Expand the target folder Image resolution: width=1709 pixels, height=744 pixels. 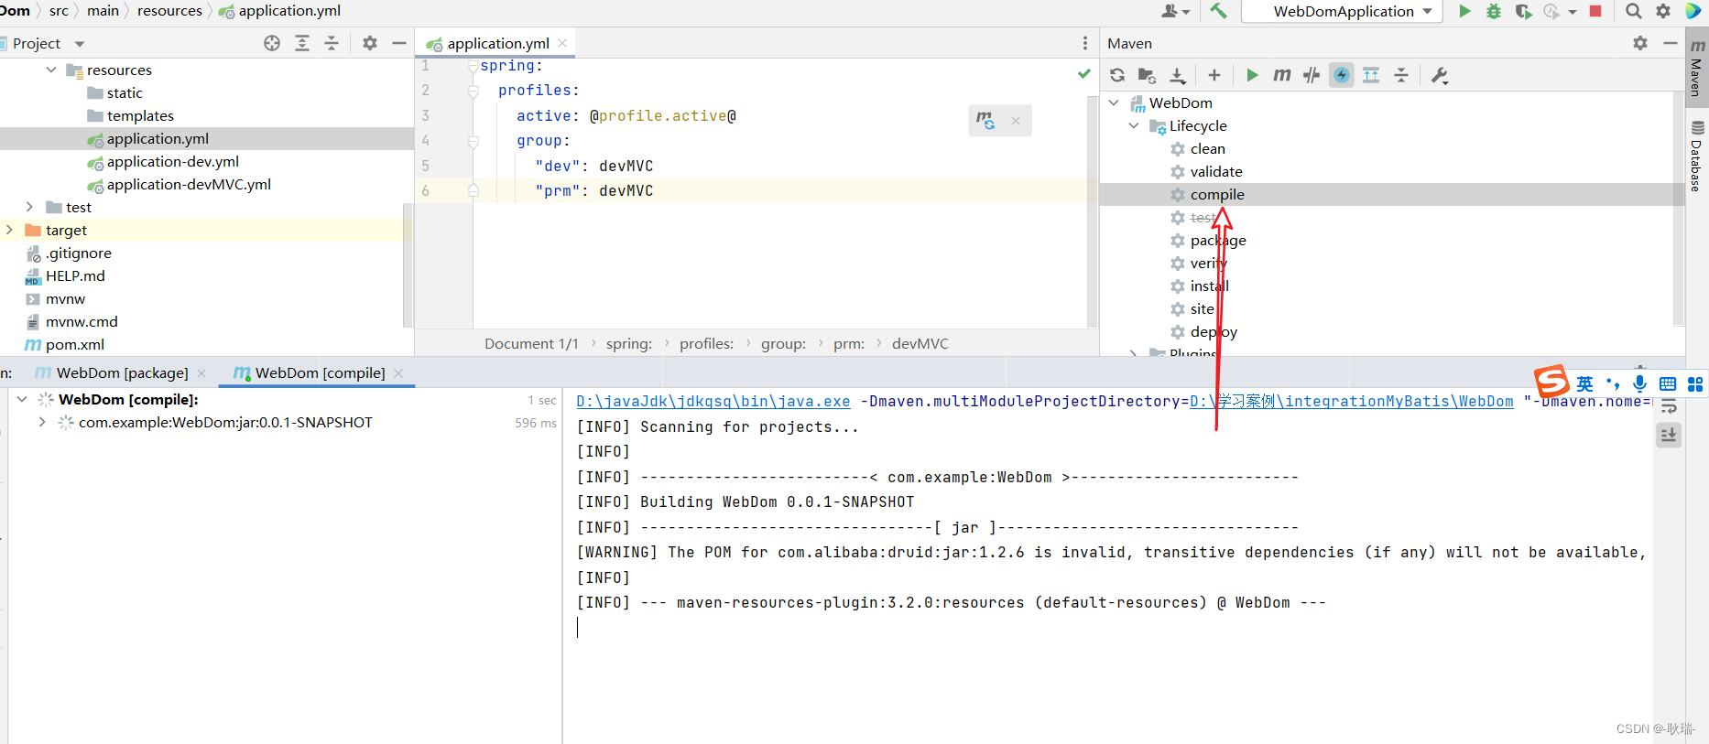click(9, 230)
